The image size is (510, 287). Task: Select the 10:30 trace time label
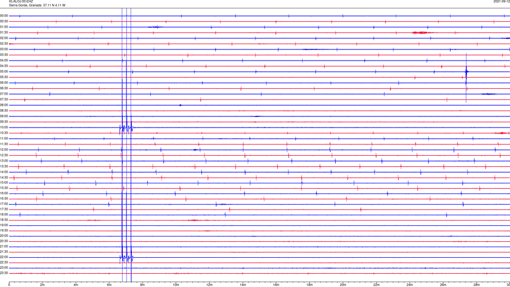point(4,133)
